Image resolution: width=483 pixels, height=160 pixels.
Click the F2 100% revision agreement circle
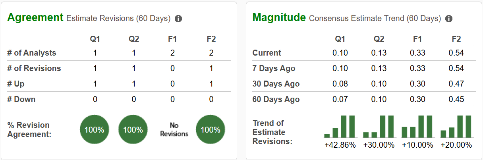211,130
